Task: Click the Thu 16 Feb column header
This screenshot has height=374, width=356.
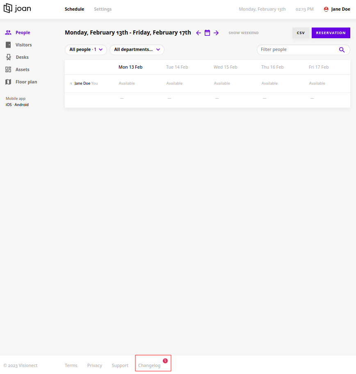Action: tap(272, 67)
